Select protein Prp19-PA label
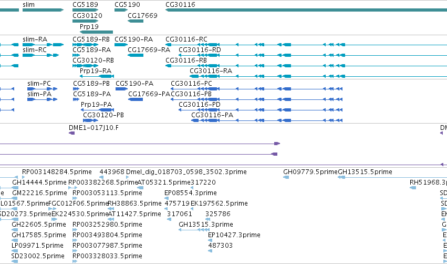 click(96, 105)
